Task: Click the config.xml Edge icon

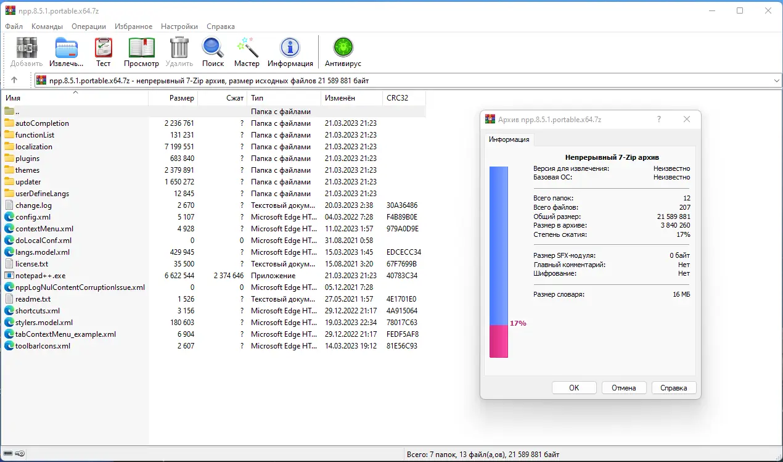Action: tap(9, 217)
